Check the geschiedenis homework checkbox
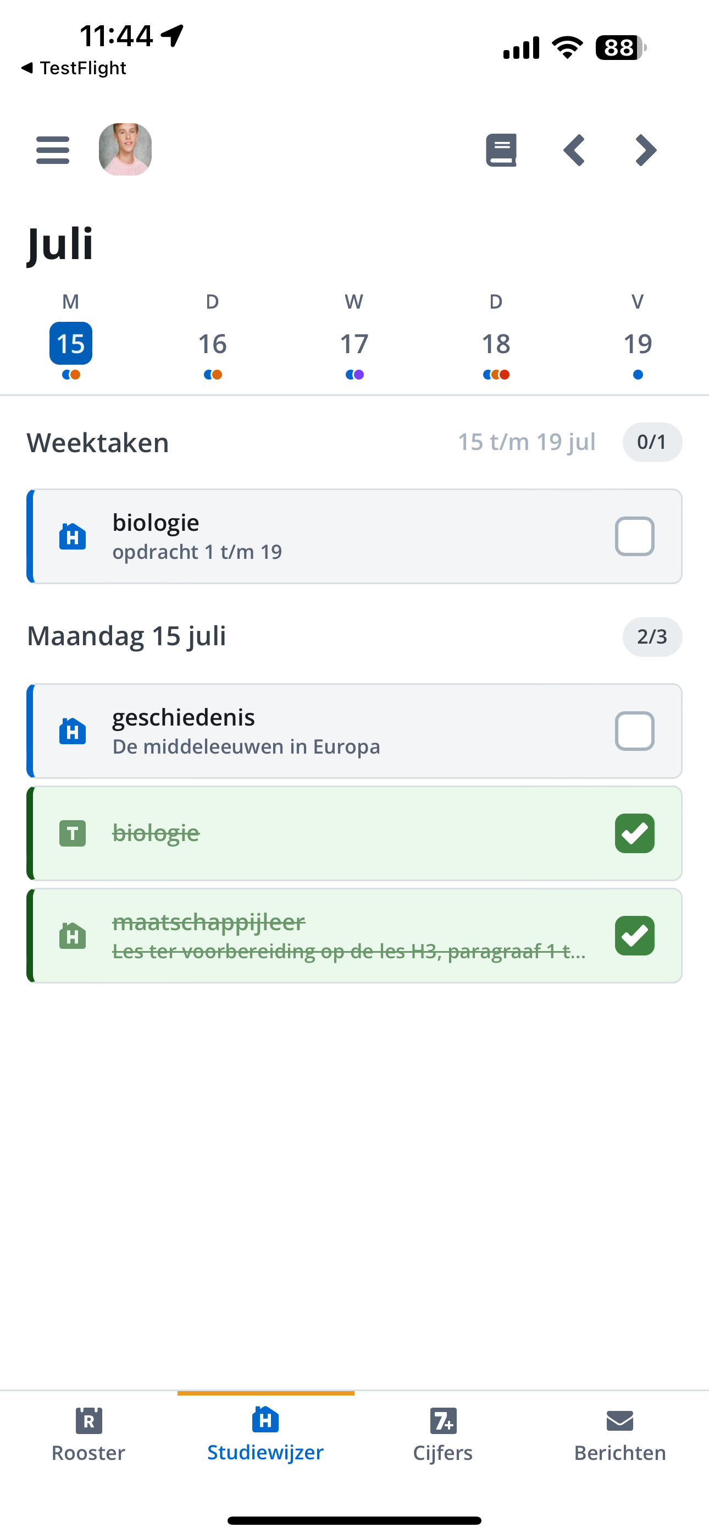The height and width of the screenshot is (1538, 709). point(634,731)
